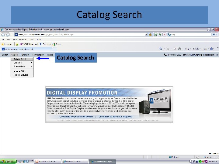Click the Internet zone globe in status bar
This screenshot has width=219, height=164.
coord(170,157)
